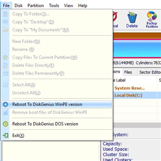This screenshot has height=161, width=161.
Task: Click the Used Space: label
Action: coord(116,149)
